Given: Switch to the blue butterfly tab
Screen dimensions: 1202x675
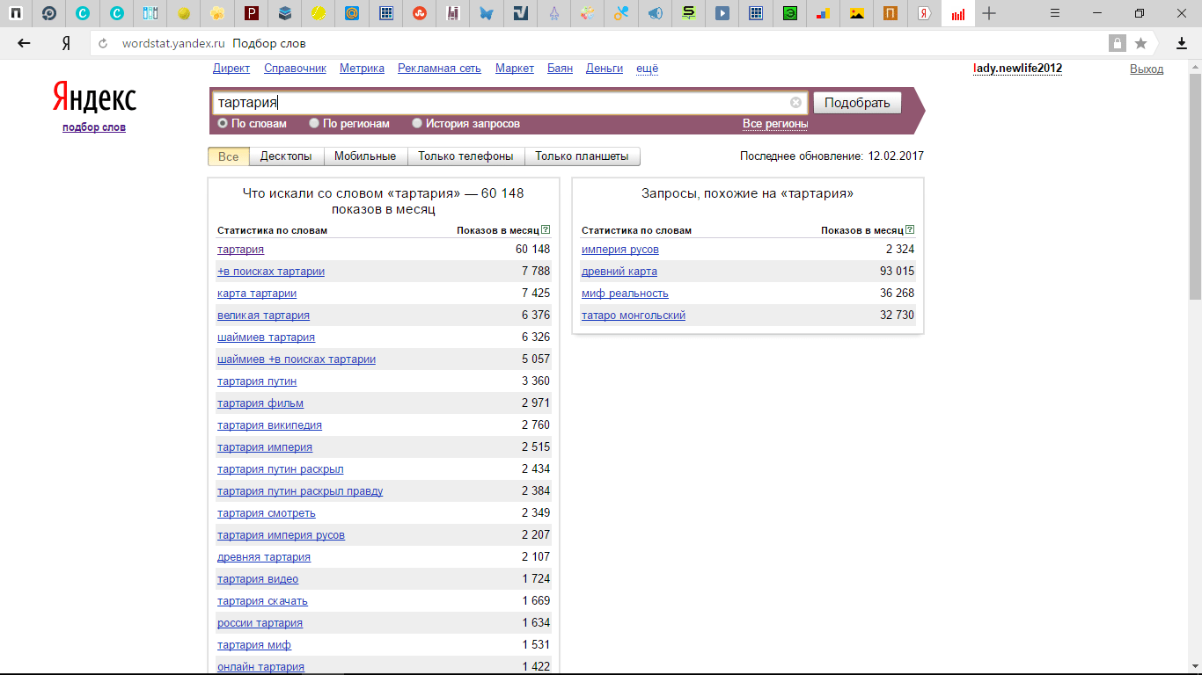Looking at the screenshot, I should [487, 13].
